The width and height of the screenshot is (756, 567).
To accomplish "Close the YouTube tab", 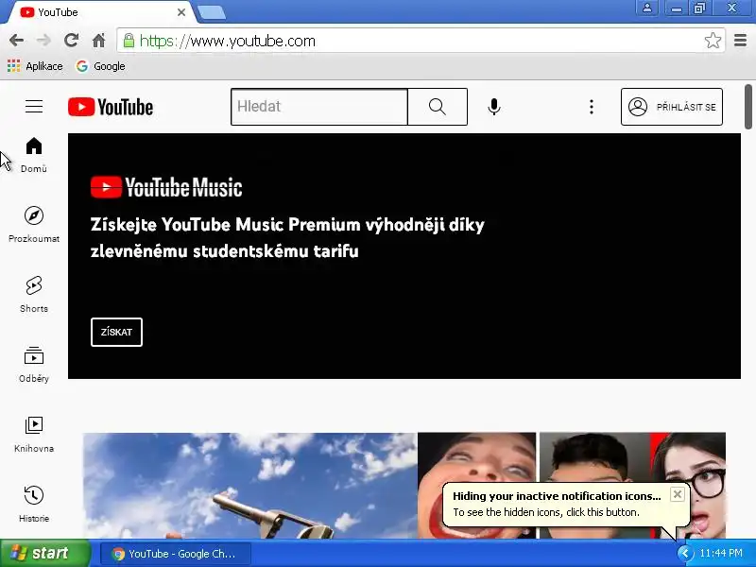I will [x=181, y=12].
